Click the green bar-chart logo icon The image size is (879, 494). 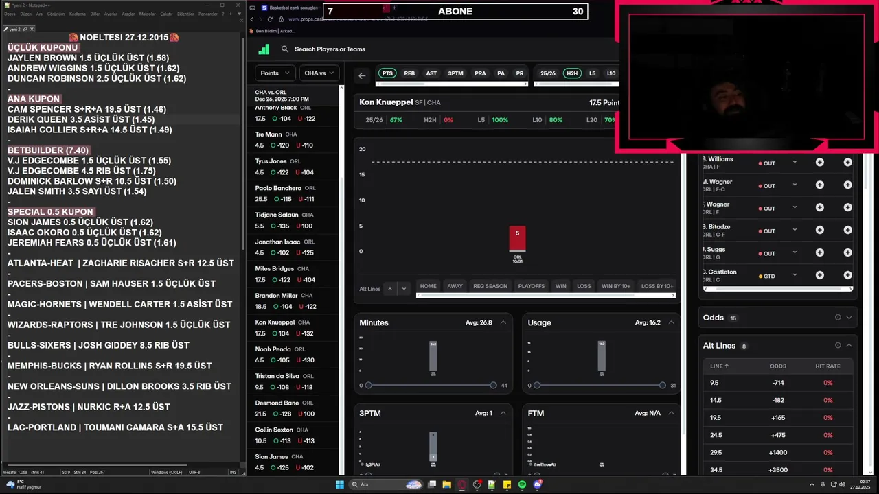264,49
